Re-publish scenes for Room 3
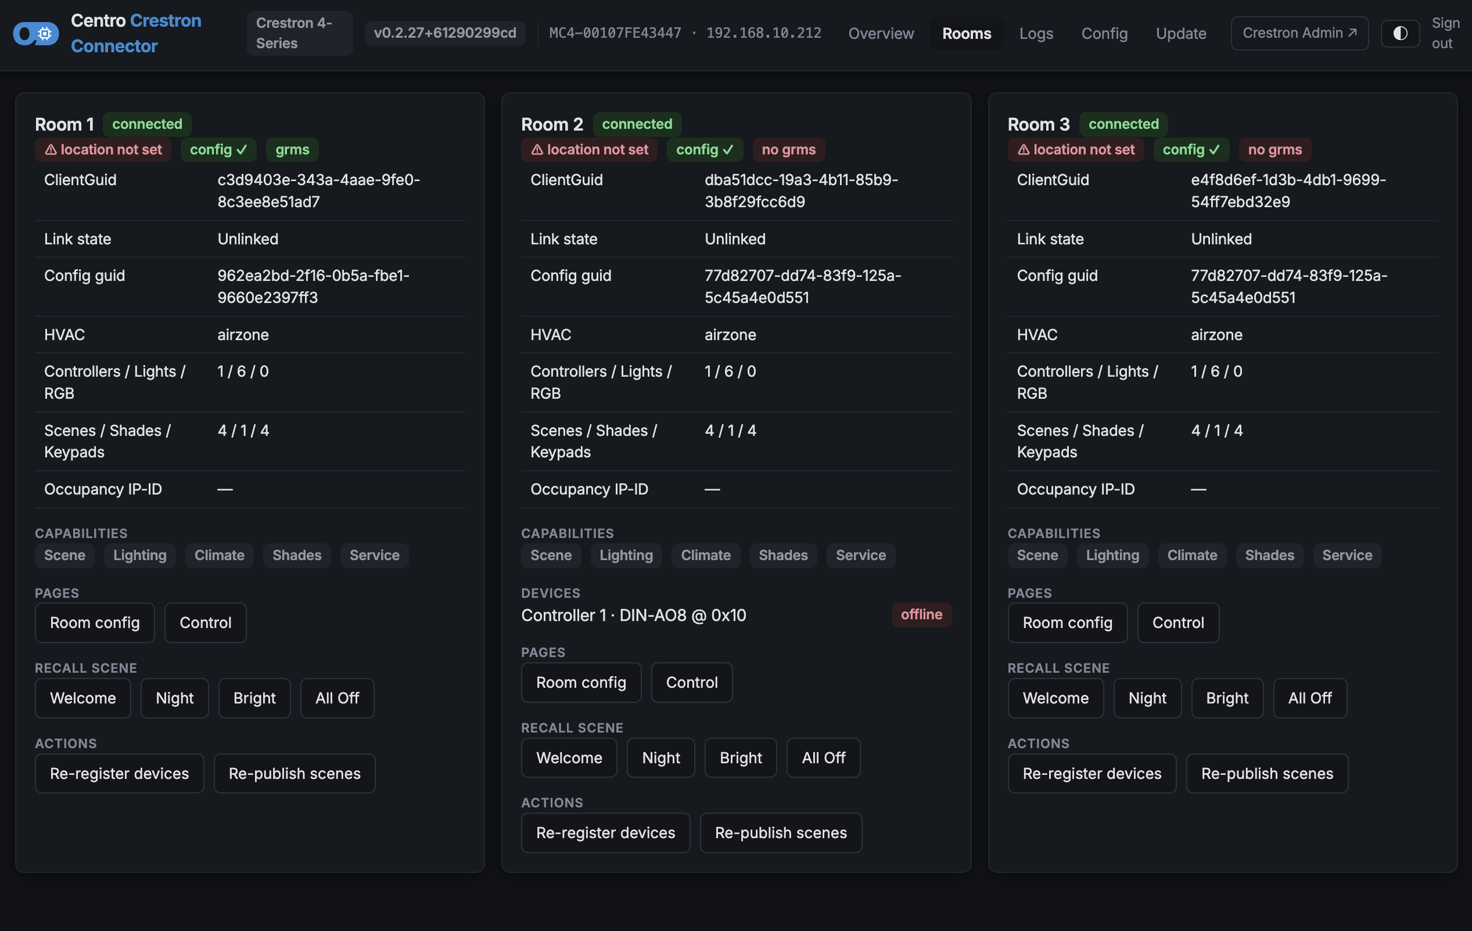1472x931 pixels. point(1267,773)
